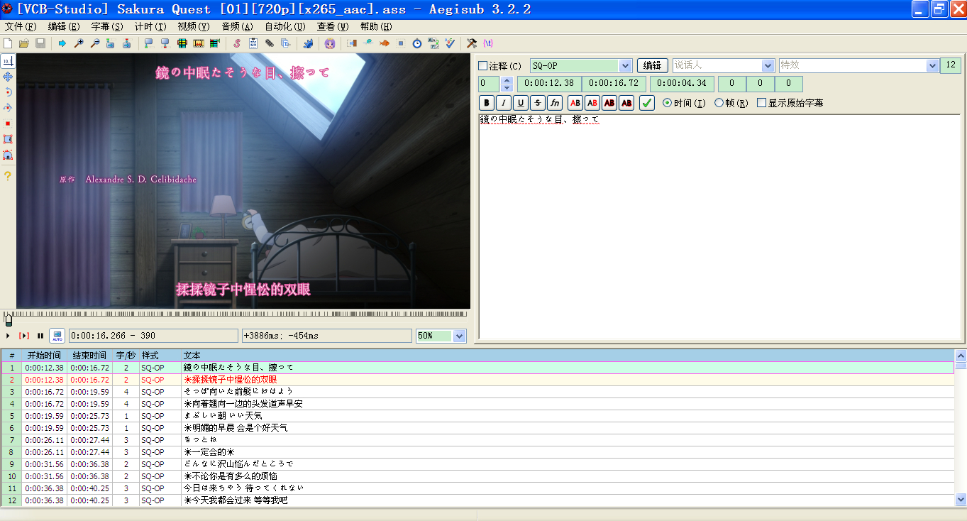Viewport: 967px width, 521px height.
Task: Open script Properties clipboard icon
Action: [253, 43]
